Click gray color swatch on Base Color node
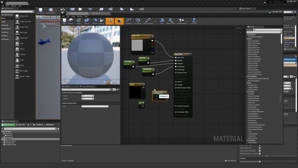The image size is (298, 168). click(x=137, y=45)
